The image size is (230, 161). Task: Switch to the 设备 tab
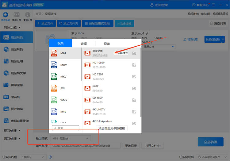[x=107, y=44]
